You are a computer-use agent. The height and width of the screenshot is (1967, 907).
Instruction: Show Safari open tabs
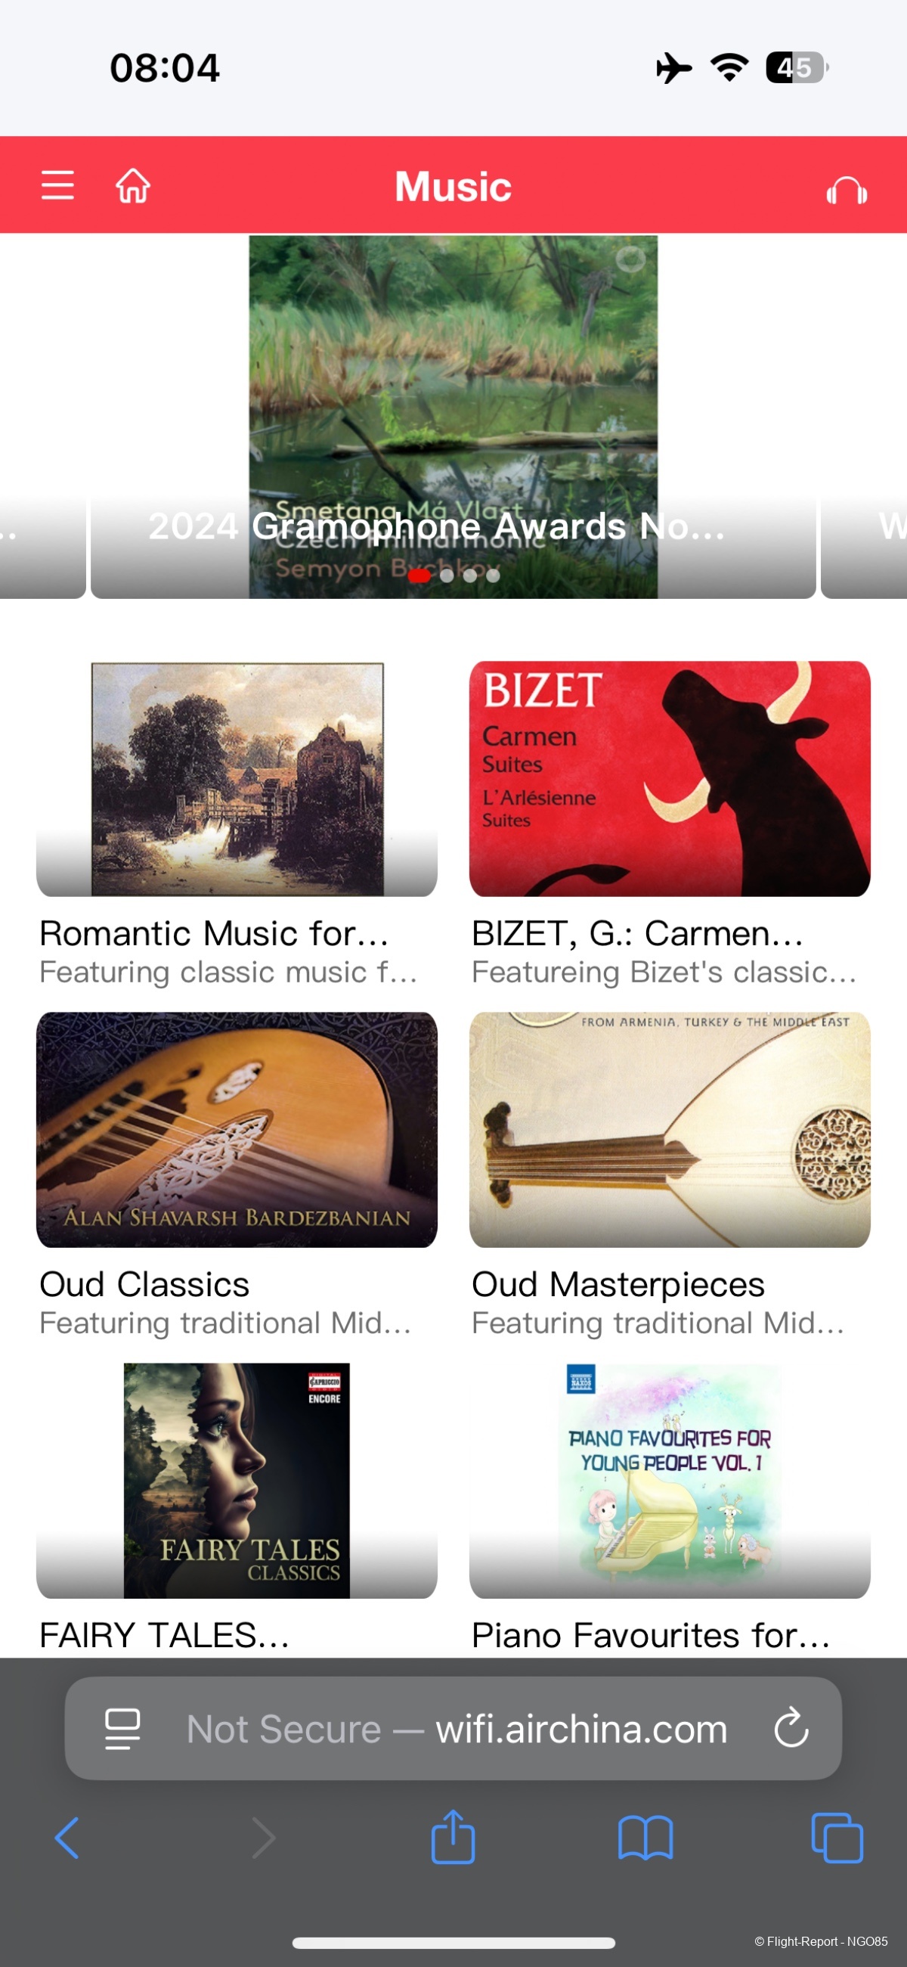point(837,1838)
